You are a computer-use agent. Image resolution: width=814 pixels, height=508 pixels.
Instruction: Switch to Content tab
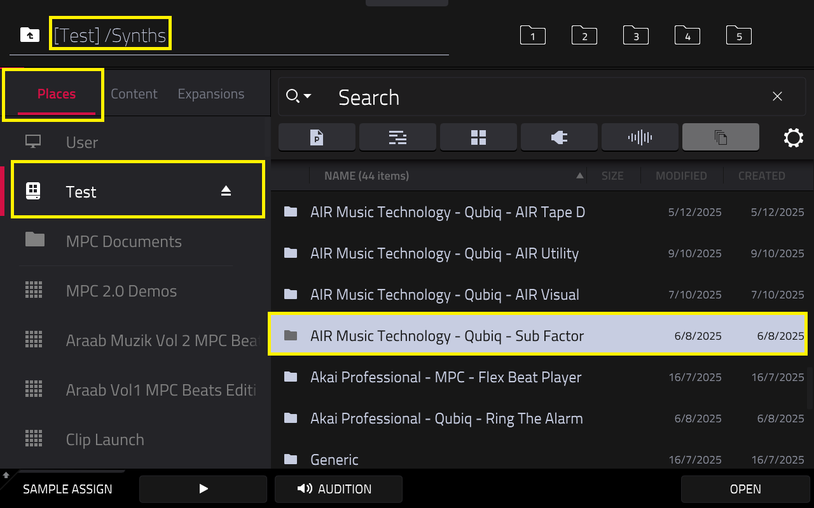click(x=134, y=94)
